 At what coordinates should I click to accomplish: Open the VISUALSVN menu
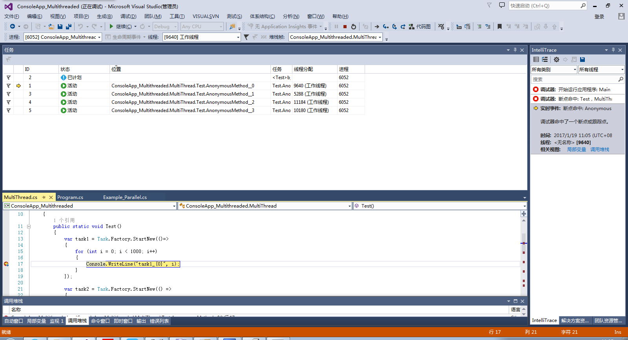point(206,16)
